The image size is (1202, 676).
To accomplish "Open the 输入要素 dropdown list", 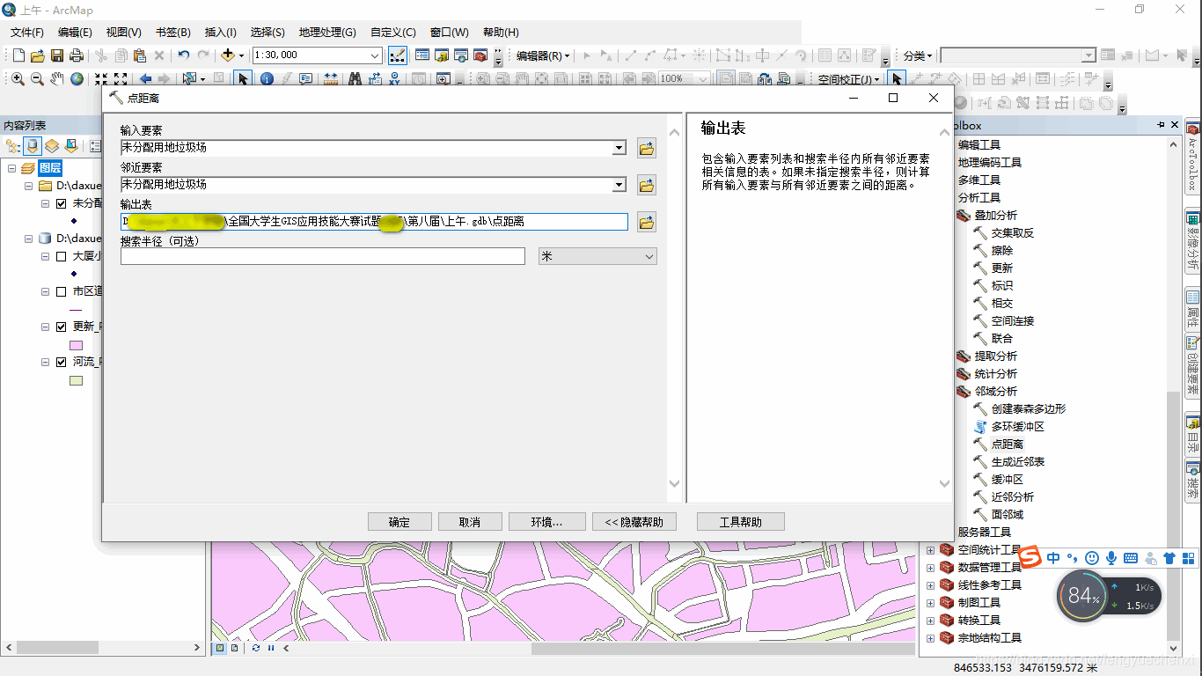I will (x=619, y=148).
